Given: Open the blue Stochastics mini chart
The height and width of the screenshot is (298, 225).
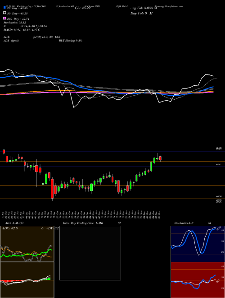Looking at the screenshot, I should tap(198, 244).
